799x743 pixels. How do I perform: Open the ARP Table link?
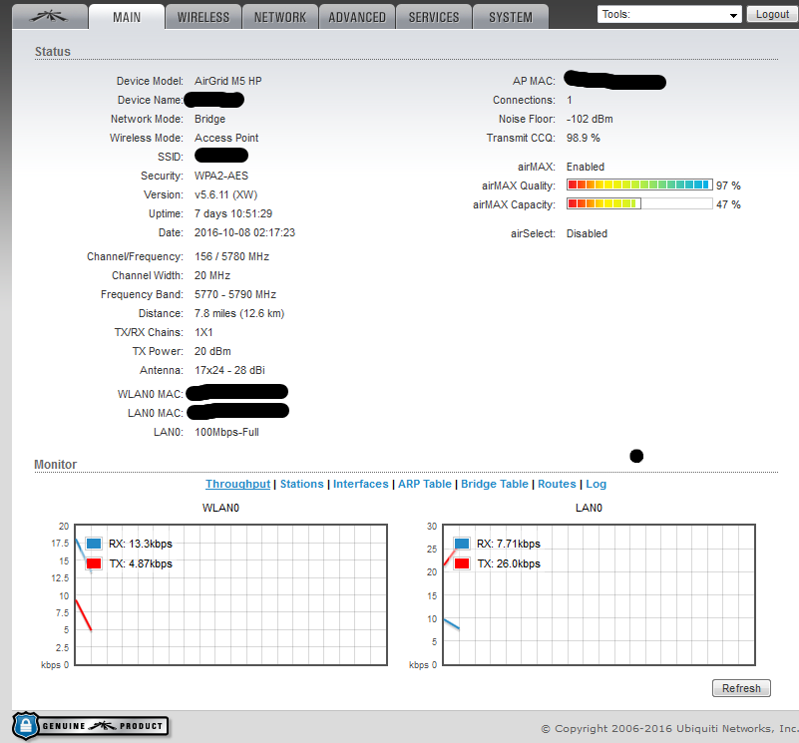(x=425, y=484)
